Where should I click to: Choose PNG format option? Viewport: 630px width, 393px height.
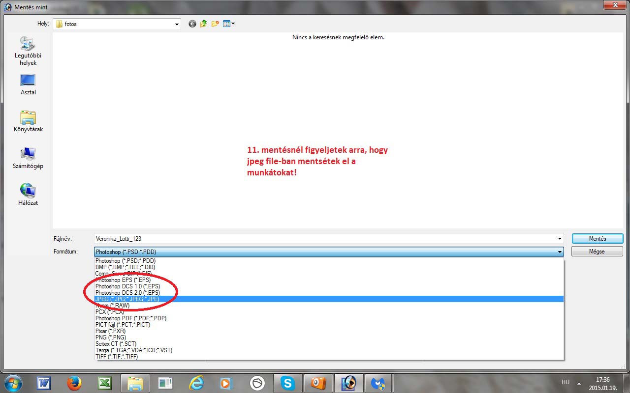pos(111,337)
